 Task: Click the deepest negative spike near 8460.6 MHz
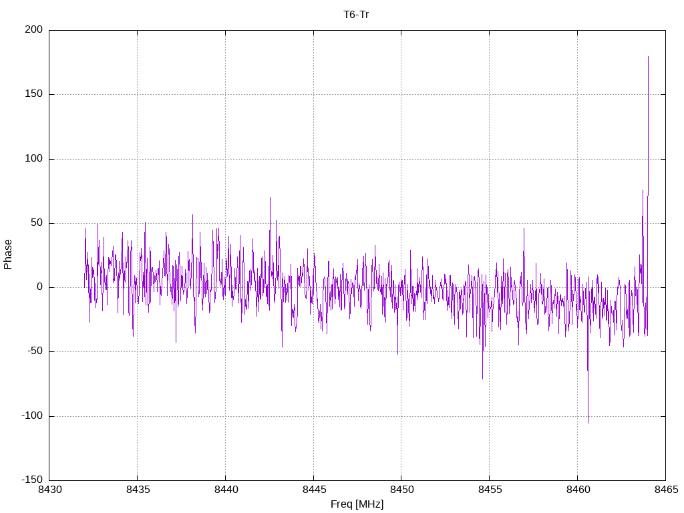coord(588,422)
